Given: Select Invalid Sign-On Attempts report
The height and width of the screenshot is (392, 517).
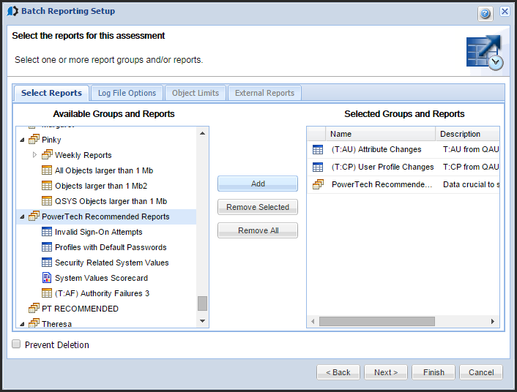Looking at the screenshot, I should click(99, 232).
